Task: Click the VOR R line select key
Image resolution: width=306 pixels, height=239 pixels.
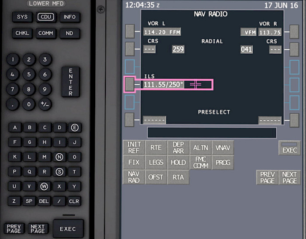Action: [x=294, y=32]
